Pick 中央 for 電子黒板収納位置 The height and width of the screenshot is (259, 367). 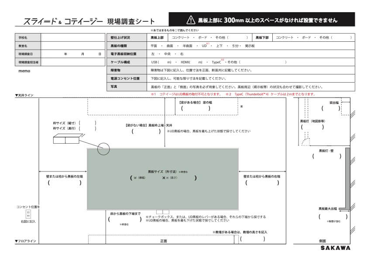(167, 54)
